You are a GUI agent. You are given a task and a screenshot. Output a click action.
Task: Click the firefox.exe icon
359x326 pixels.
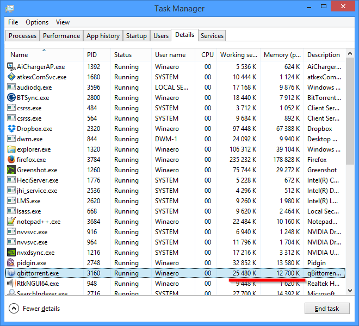(11, 159)
